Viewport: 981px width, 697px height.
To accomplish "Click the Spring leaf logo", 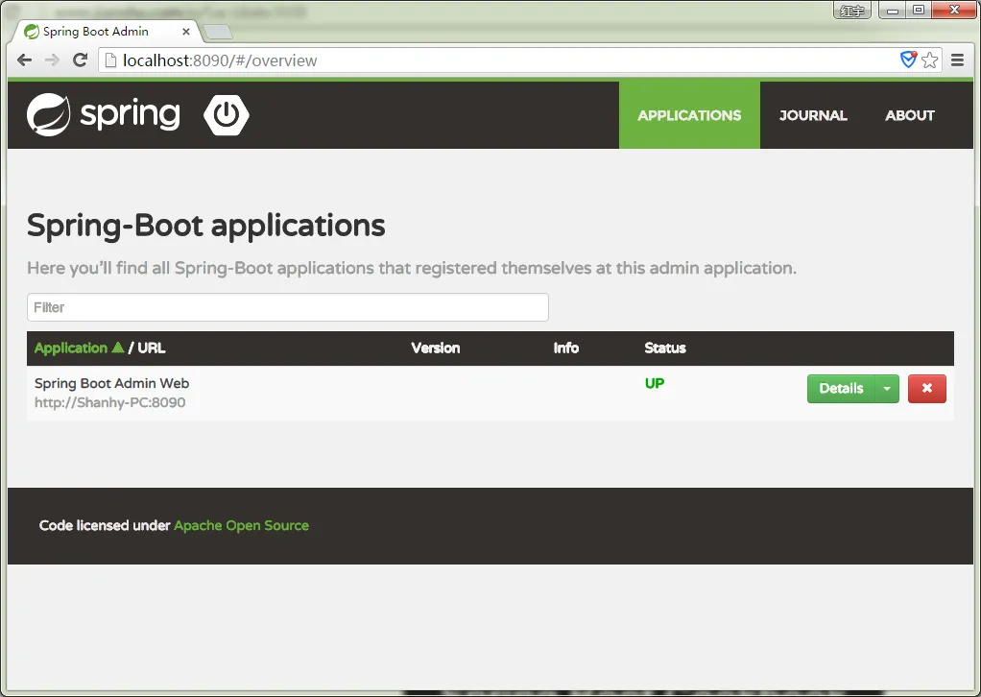I will pyautogui.click(x=48, y=114).
